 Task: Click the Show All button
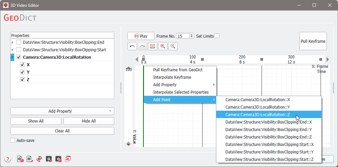(36, 121)
